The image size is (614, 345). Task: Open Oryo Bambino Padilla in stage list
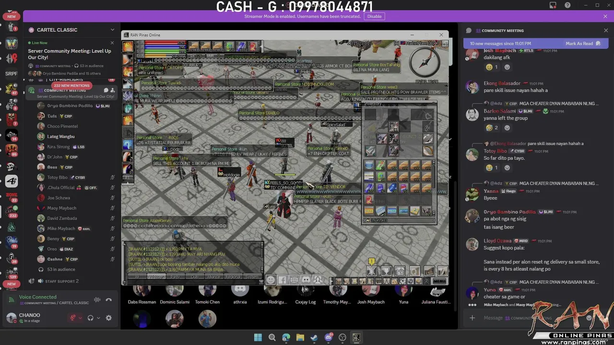tap(70, 106)
